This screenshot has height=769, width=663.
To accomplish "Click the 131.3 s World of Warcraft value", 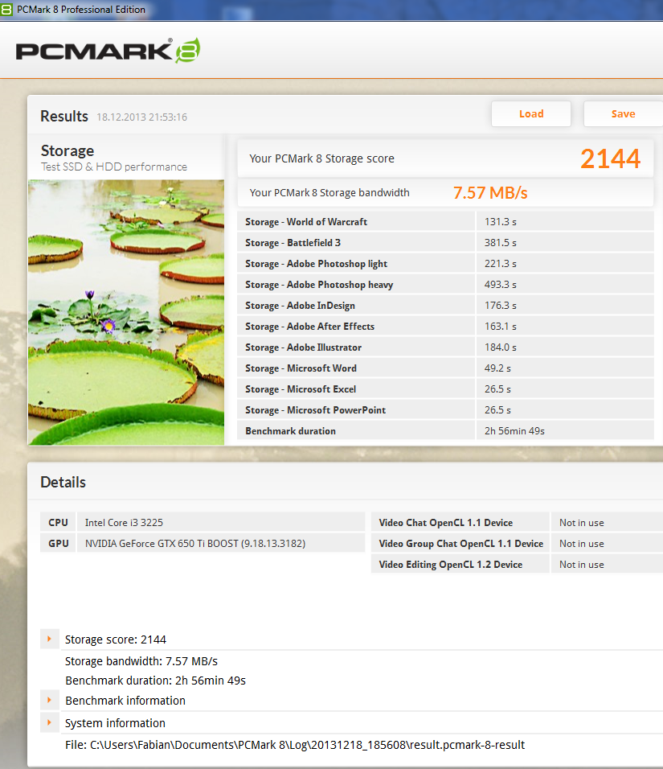I will coord(501,222).
